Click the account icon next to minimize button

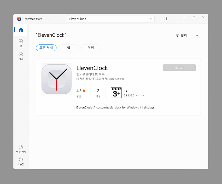click(166, 19)
